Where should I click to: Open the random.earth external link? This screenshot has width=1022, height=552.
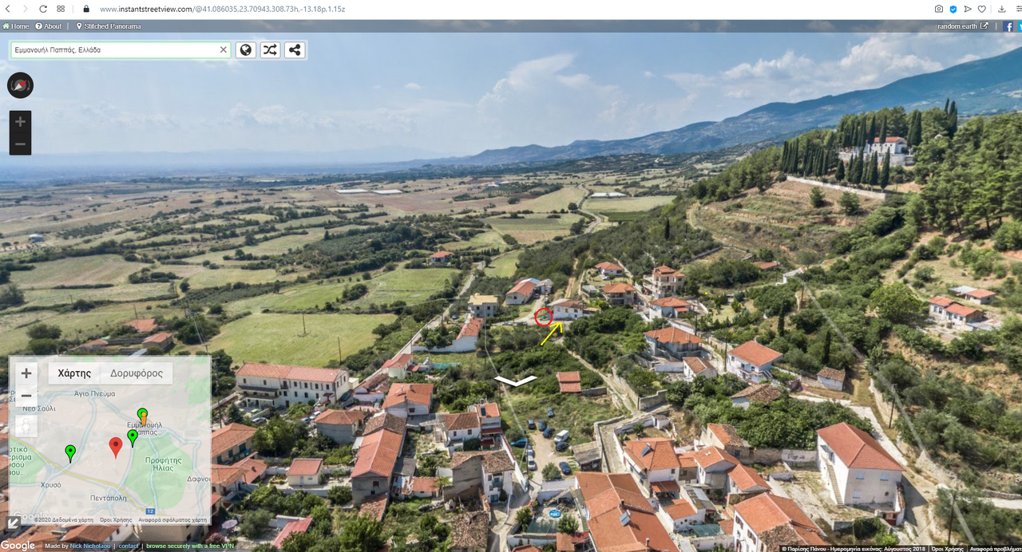(x=962, y=26)
